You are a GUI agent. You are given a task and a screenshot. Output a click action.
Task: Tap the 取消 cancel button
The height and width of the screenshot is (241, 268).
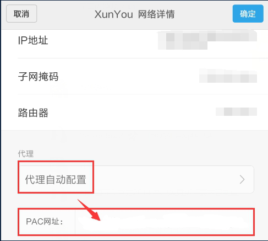click(x=21, y=14)
